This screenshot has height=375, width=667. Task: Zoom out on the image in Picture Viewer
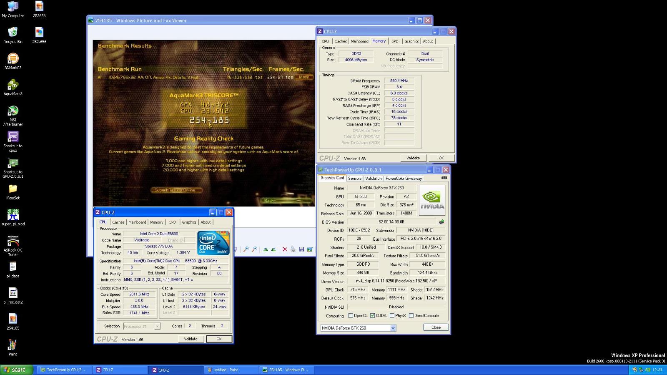(254, 249)
